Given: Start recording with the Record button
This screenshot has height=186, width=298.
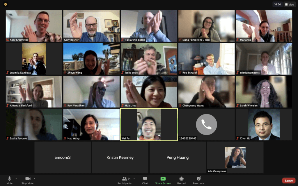Looking at the screenshot, I should click(x=181, y=180).
